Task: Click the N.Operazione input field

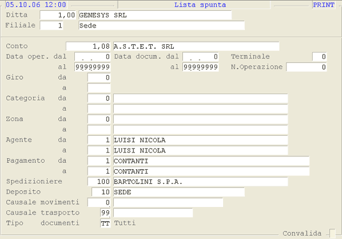Action: 306,67
